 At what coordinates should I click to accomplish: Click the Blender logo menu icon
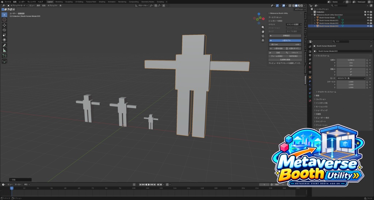[x=2, y=2]
